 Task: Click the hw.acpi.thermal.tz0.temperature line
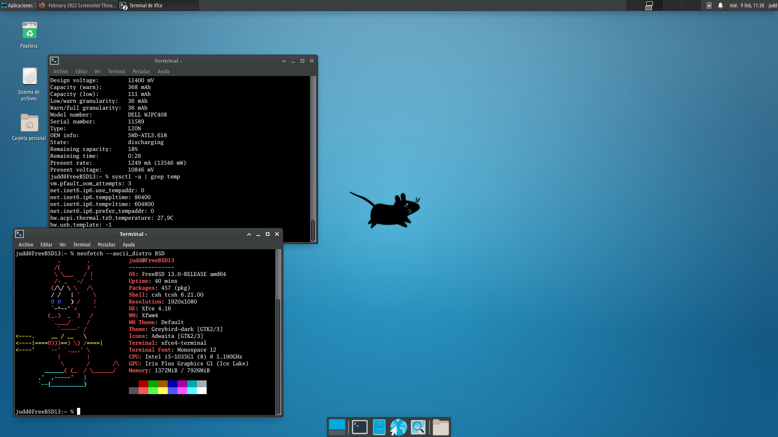pos(112,218)
